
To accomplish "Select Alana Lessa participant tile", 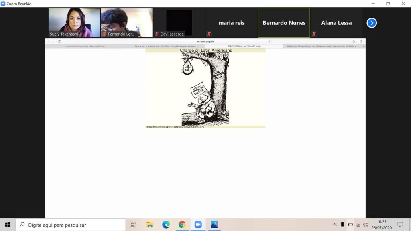I will point(336,23).
